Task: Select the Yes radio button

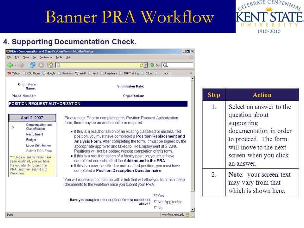Action: (x=155, y=195)
